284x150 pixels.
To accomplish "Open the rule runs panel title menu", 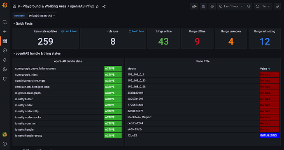I will pos(113,31).
